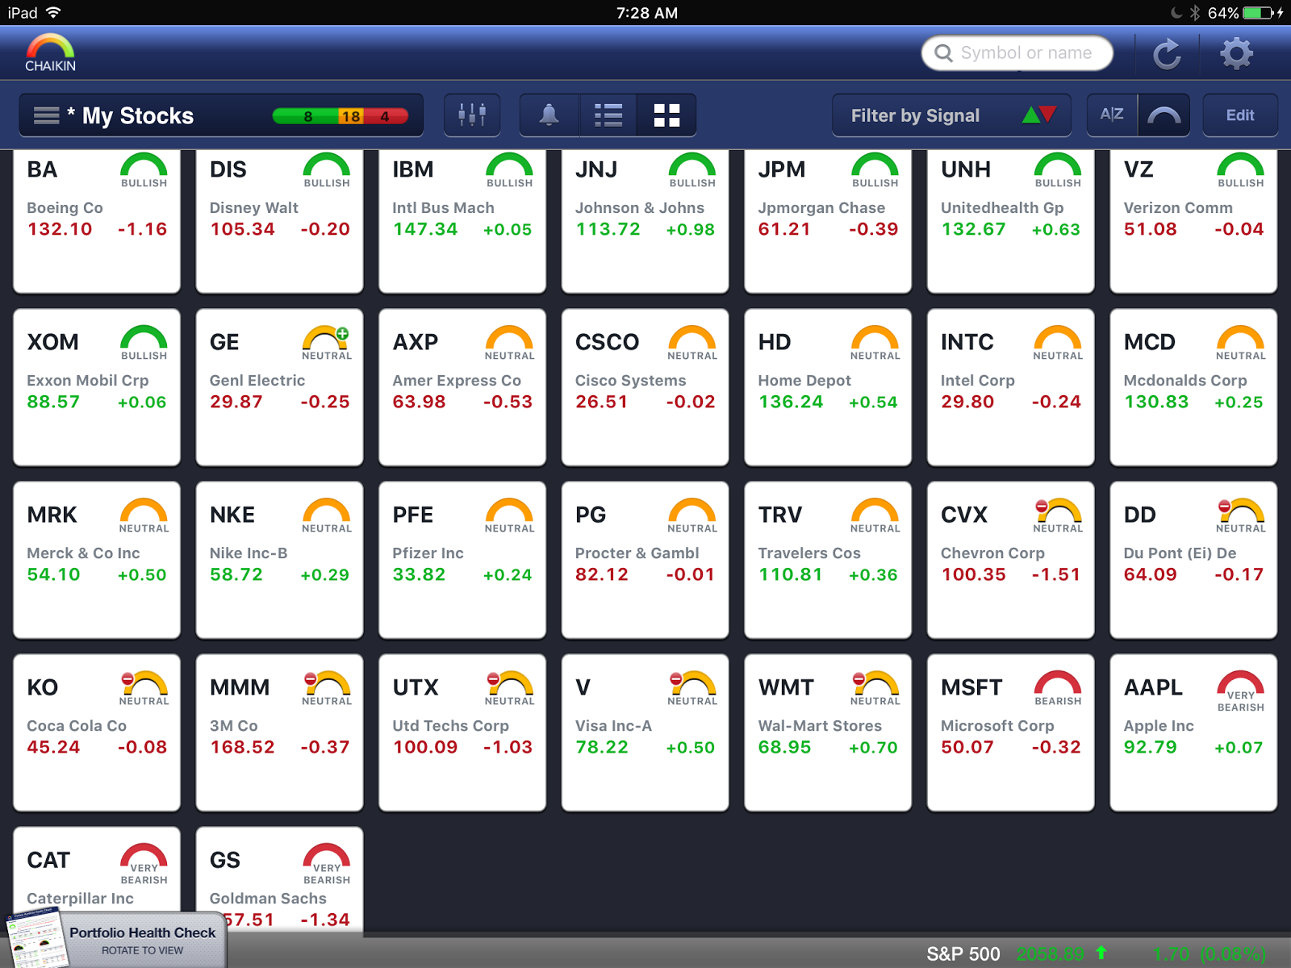Tap GS very bearish rating gauge
Screen dimensions: 1291x968
click(x=327, y=864)
